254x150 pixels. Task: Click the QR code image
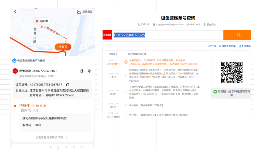[232, 73]
